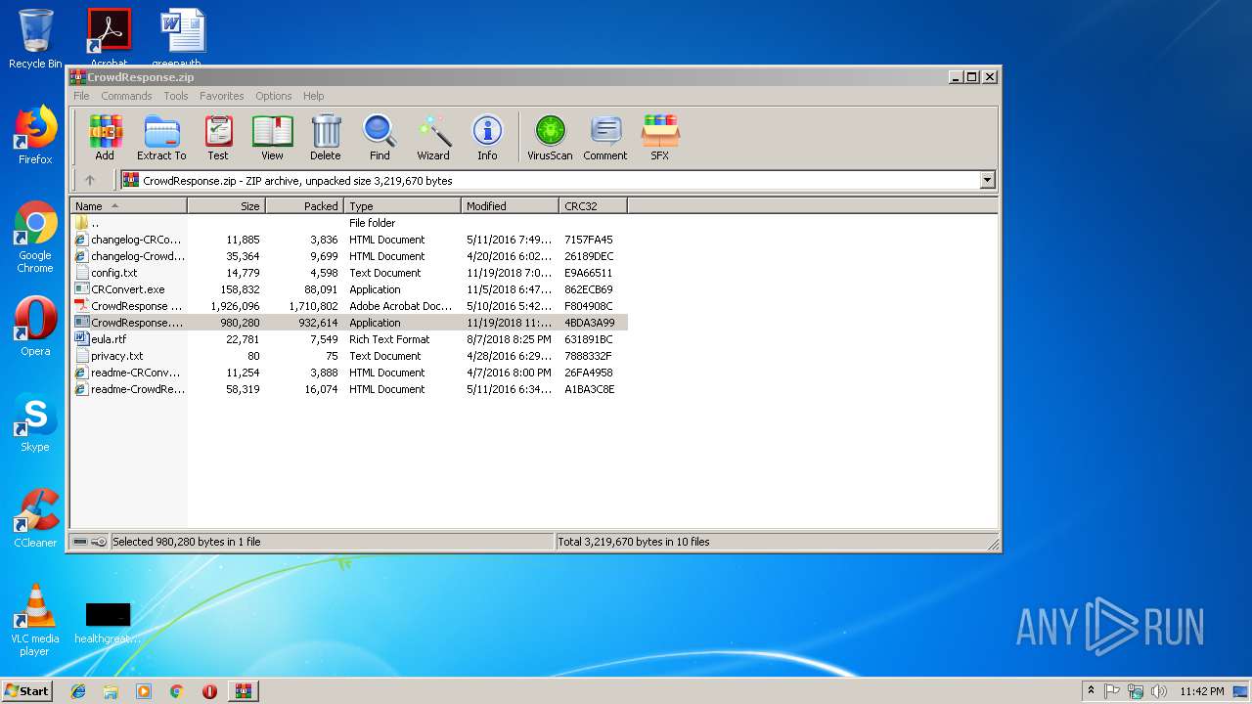Click the volume speaker tray icon
1252x704 pixels.
click(1159, 691)
